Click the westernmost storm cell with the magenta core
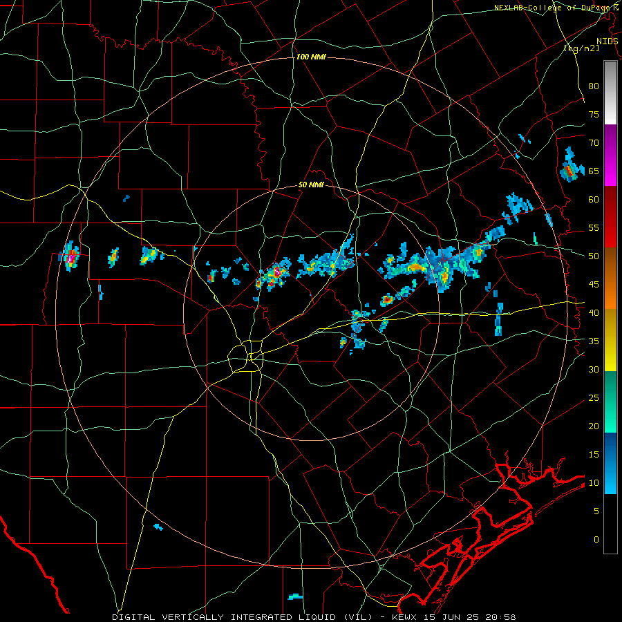The width and height of the screenshot is (622, 622). 70,256
